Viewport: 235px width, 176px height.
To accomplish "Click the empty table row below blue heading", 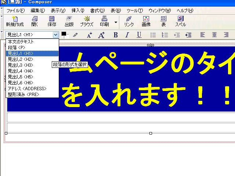I will pos(121,117).
